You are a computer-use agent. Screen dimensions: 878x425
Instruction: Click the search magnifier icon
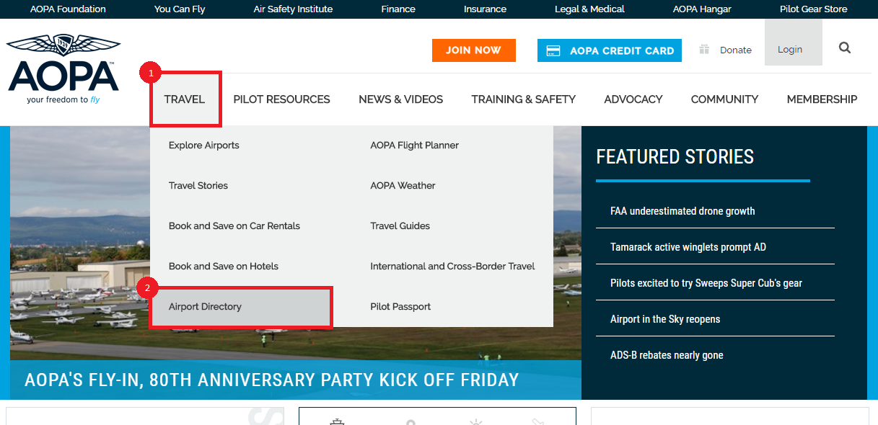(x=845, y=48)
